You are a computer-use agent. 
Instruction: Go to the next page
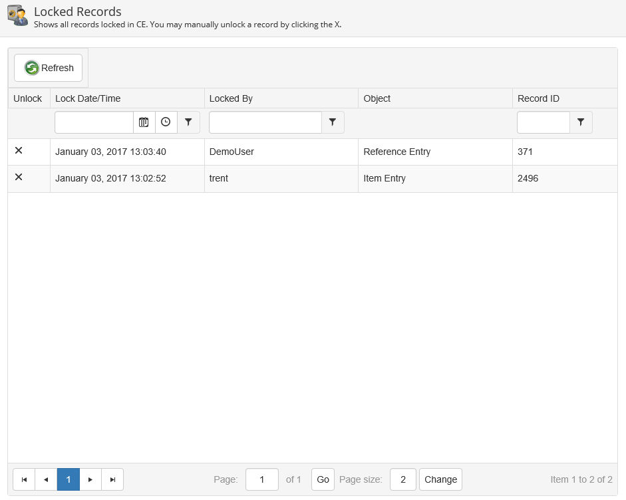pos(90,479)
